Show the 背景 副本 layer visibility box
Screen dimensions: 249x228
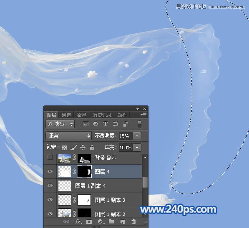[50, 157]
